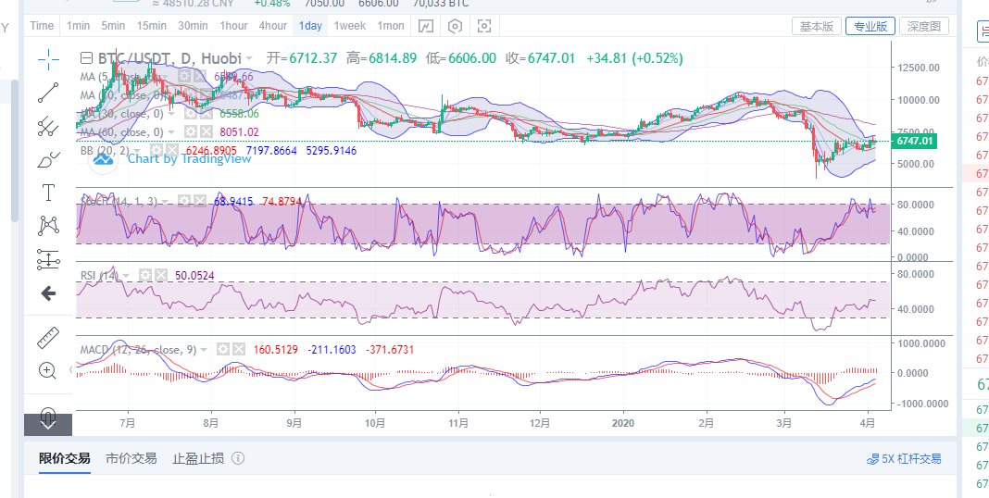
Task: Collapse the BTC/USDT legend box toggle
Action: 86,58
